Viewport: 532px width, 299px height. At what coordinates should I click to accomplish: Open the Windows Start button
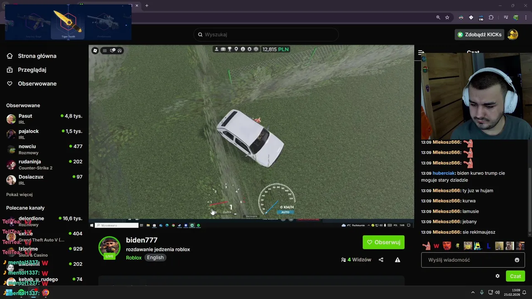click(9, 292)
